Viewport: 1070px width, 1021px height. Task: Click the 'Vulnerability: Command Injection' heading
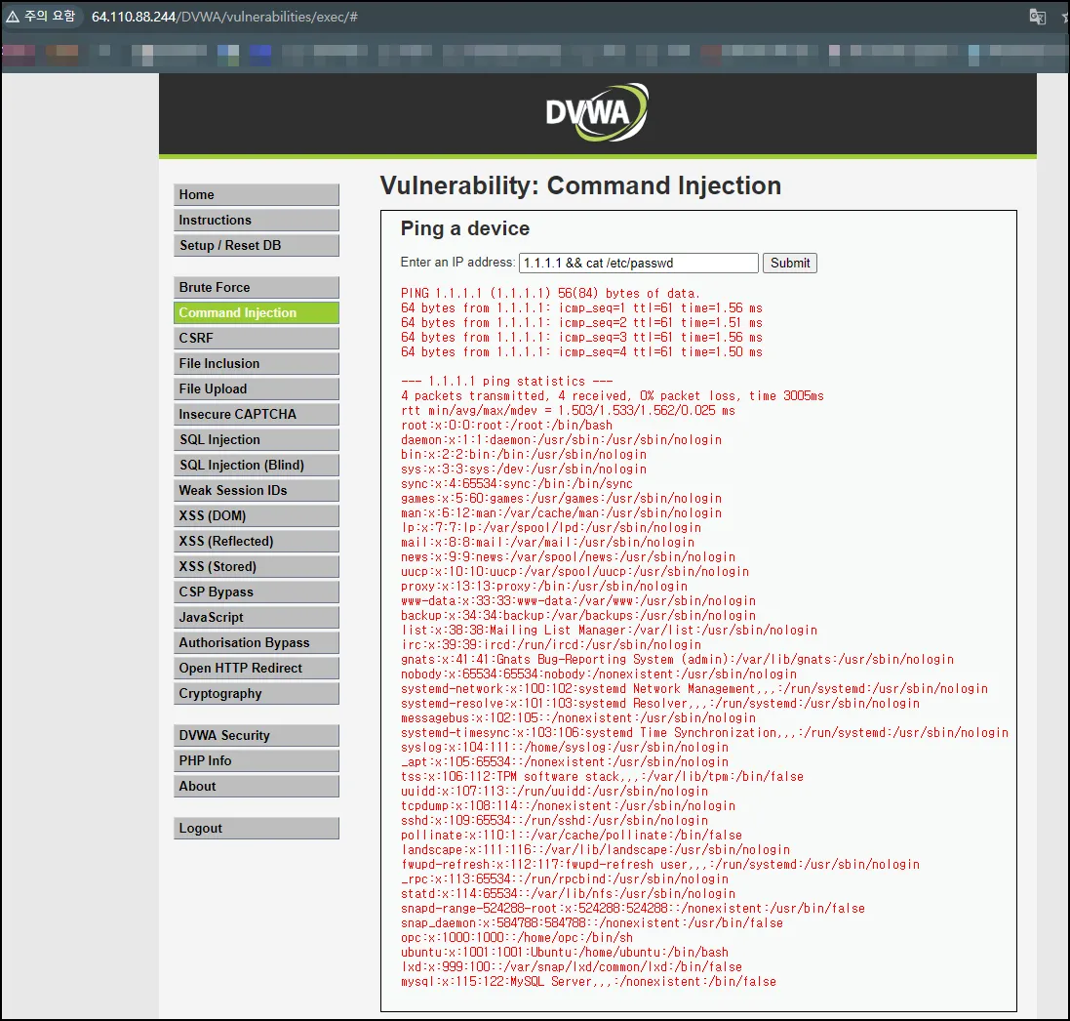(x=580, y=185)
